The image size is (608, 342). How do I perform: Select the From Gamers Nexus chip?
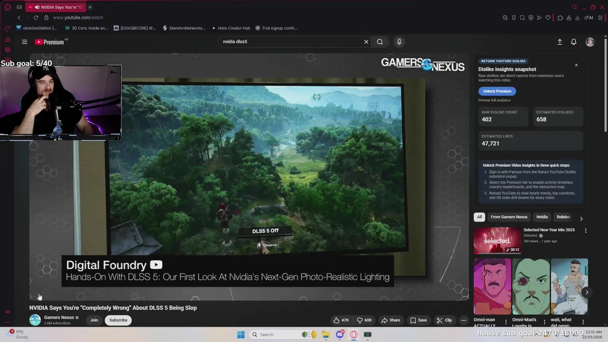[509, 217]
